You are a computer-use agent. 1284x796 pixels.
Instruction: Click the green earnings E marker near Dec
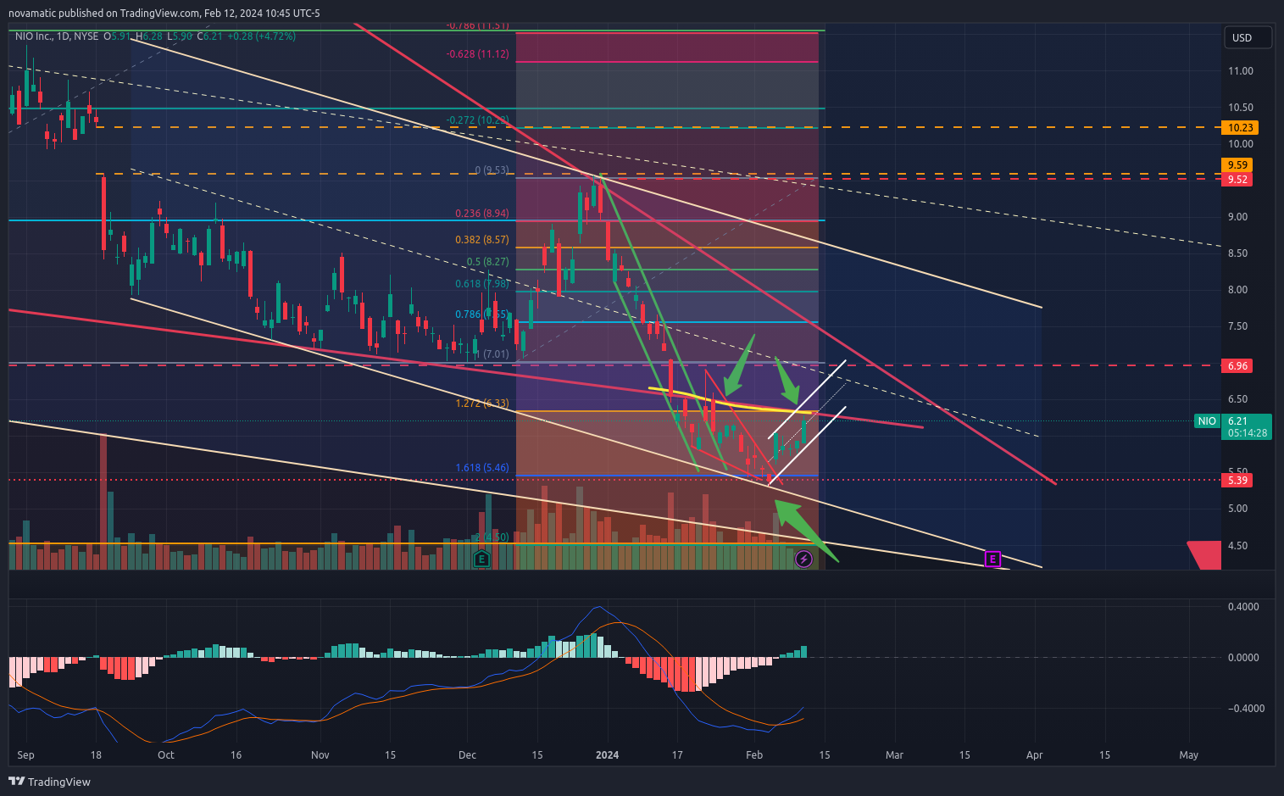[x=482, y=559]
